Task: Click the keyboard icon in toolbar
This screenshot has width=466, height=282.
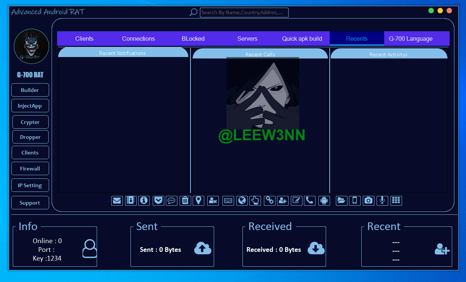Action: point(228,201)
